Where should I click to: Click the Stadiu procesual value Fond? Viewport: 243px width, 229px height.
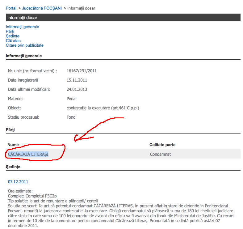[71, 117]
